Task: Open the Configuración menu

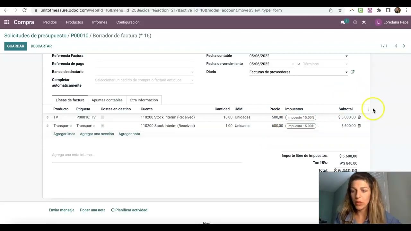Action: pyautogui.click(x=128, y=22)
